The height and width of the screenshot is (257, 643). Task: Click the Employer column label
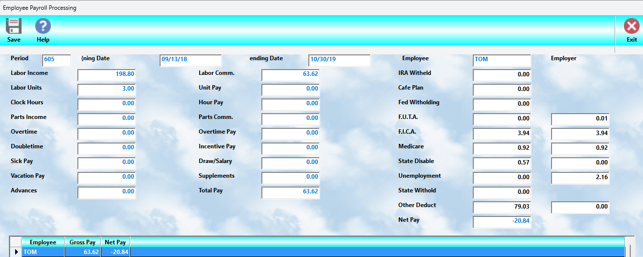coord(564,58)
